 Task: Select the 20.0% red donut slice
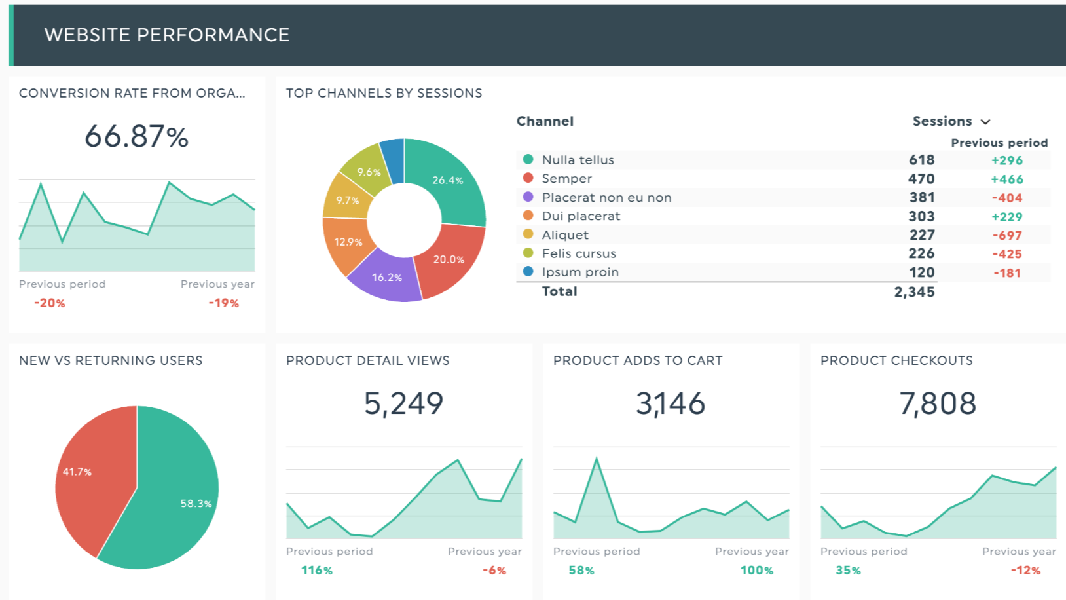click(449, 259)
